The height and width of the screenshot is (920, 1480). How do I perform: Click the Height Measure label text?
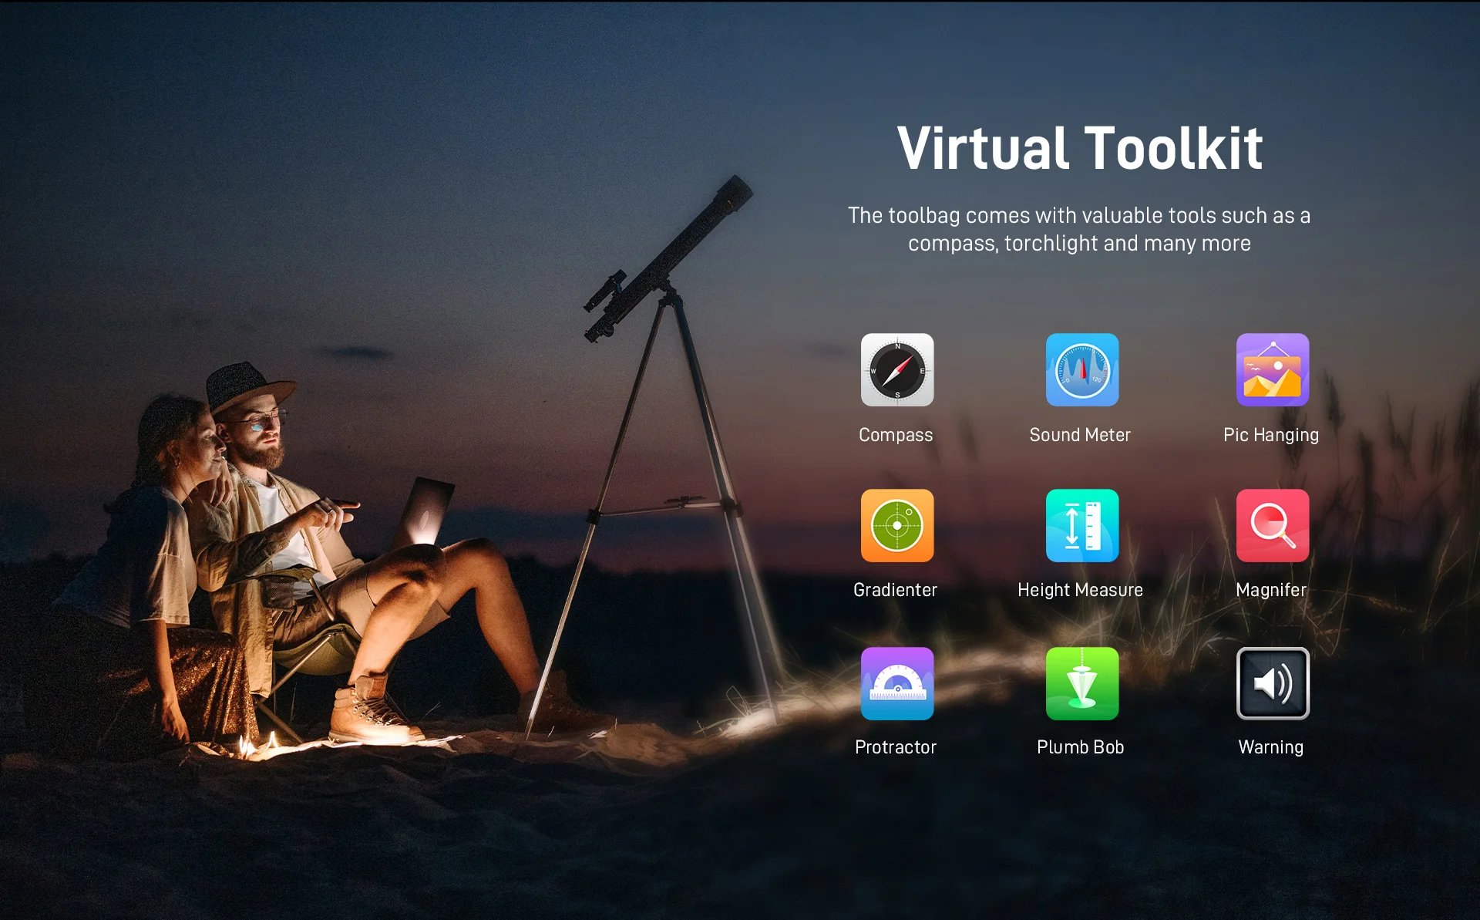coord(1080,590)
